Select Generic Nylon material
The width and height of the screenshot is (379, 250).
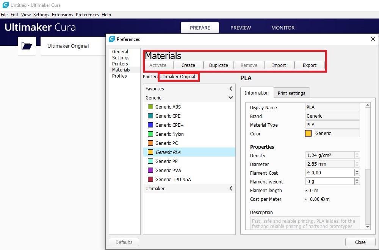point(189,134)
